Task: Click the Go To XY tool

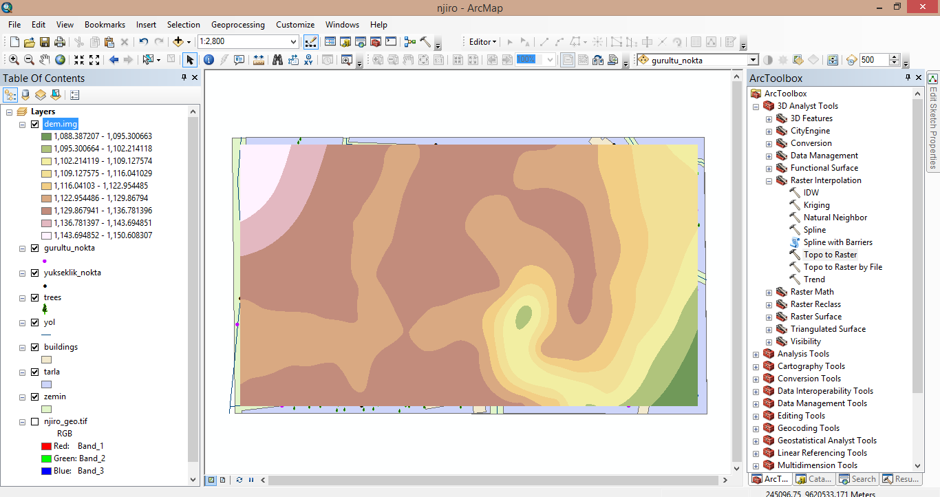Action: [308, 60]
